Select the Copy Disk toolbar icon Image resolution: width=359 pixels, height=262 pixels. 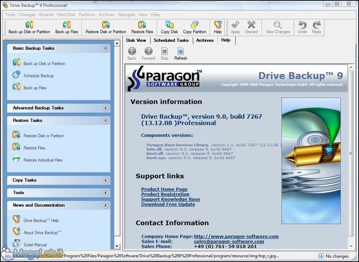(x=169, y=25)
